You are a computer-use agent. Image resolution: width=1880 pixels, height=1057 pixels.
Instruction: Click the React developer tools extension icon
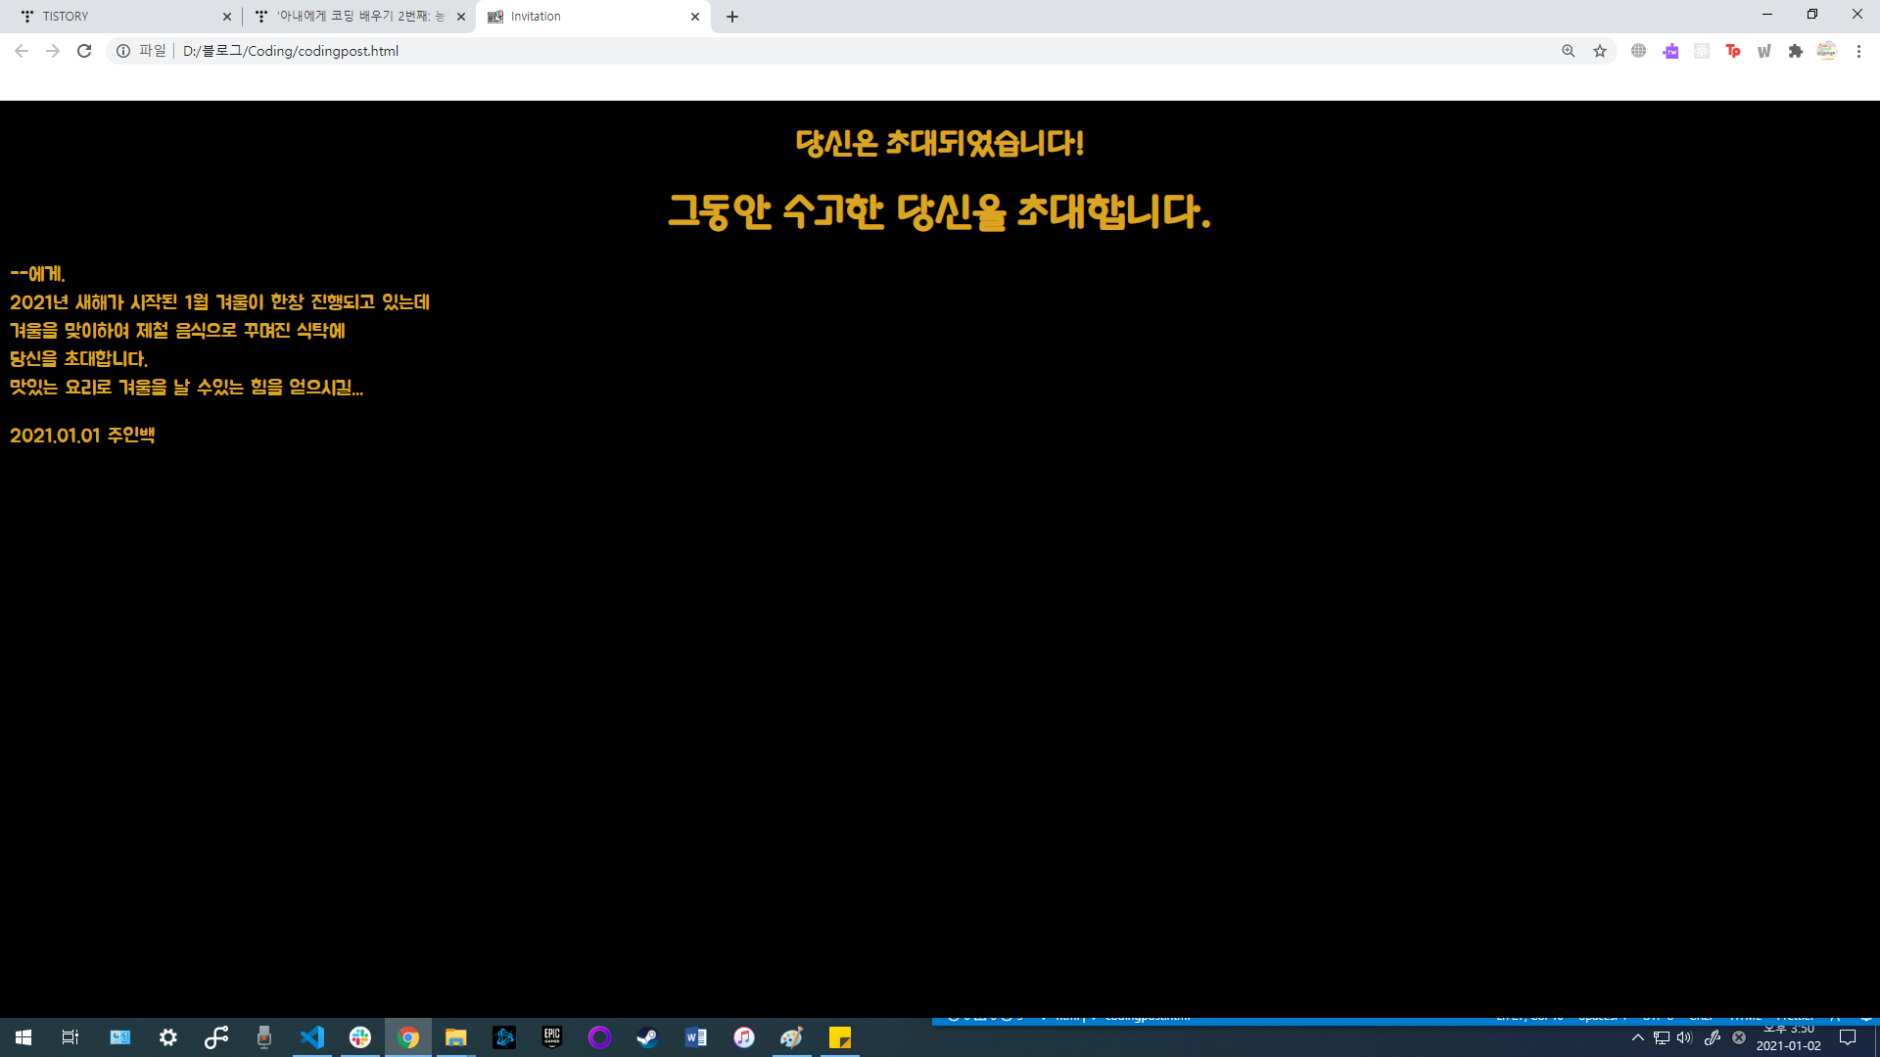click(x=1702, y=51)
